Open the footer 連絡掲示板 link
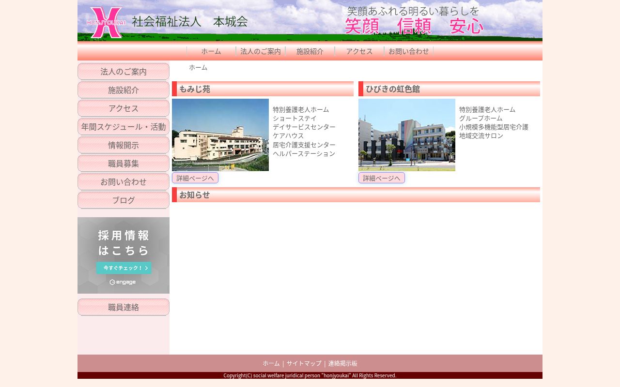This screenshot has width=620, height=387. 343,363
